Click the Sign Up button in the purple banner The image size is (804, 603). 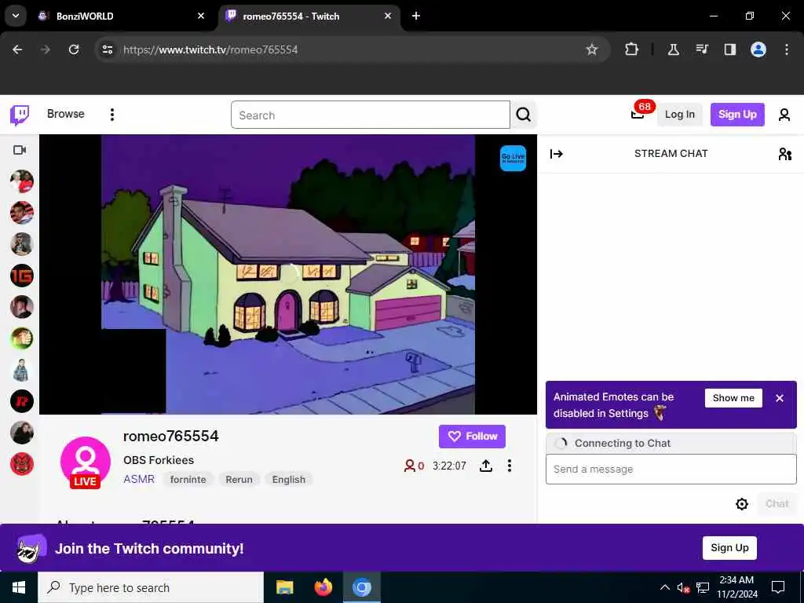(729, 547)
